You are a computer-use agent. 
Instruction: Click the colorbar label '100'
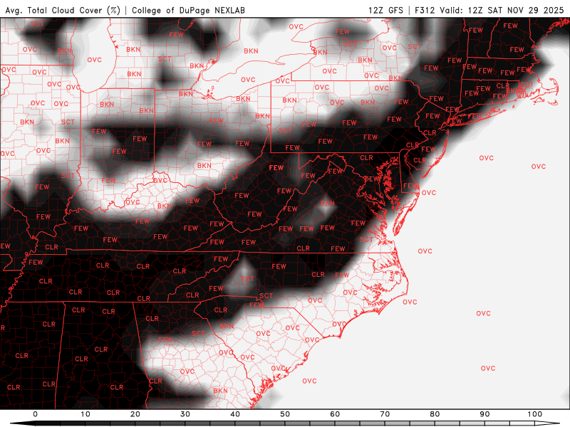click(535, 414)
